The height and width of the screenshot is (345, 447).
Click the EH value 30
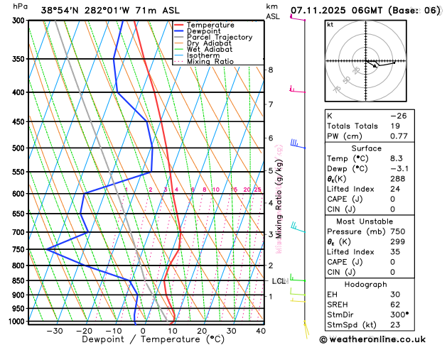pyautogui.click(x=395, y=295)
